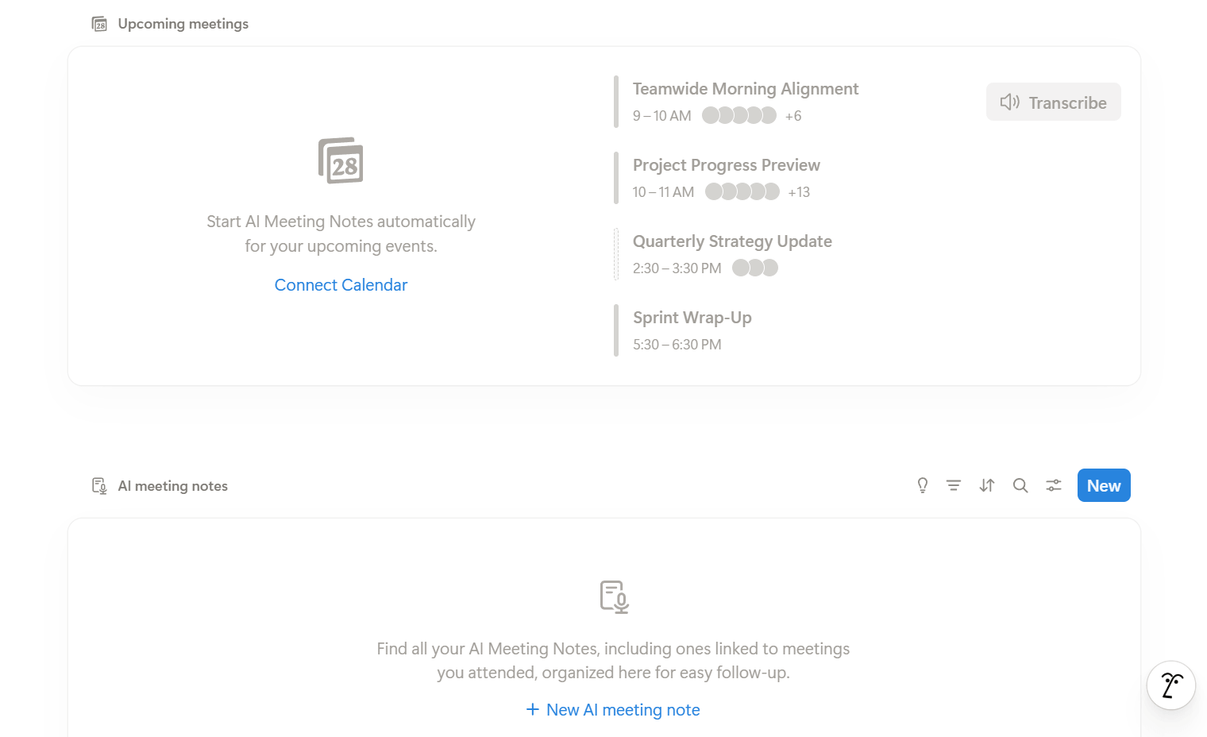
Task: Open the floating assistant face button
Action: pyautogui.click(x=1171, y=685)
